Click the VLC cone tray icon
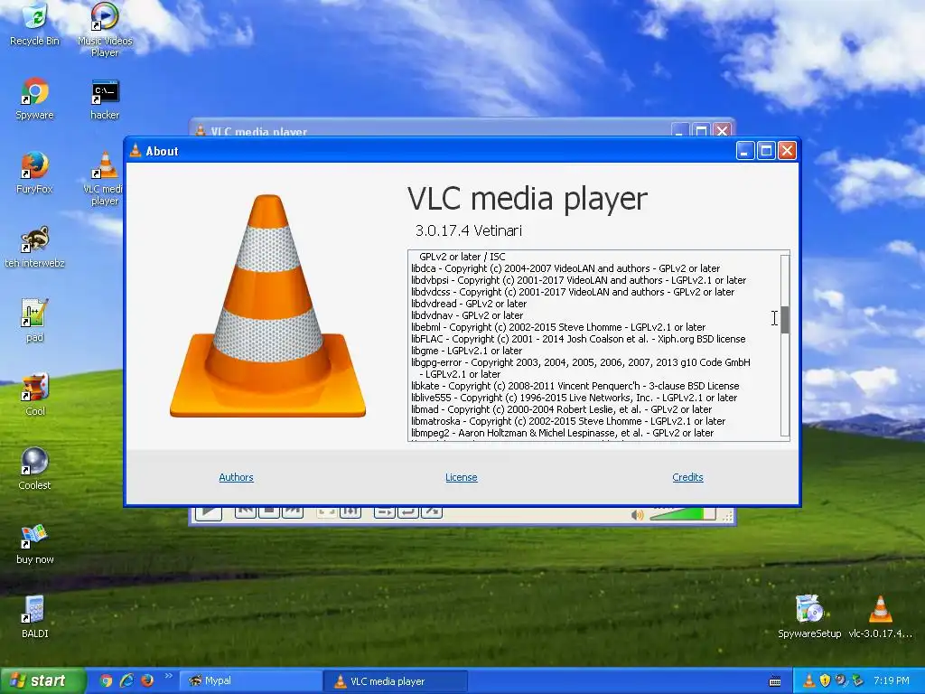 [x=809, y=680]
